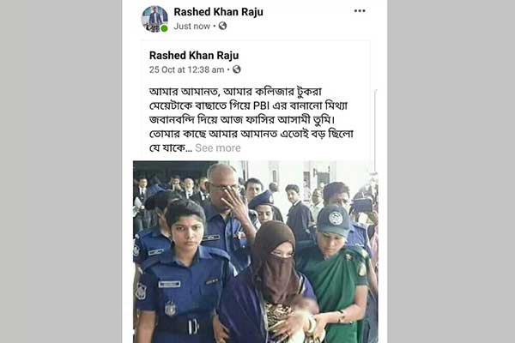Click the green active status dot on avatar

tap(164, 28)
